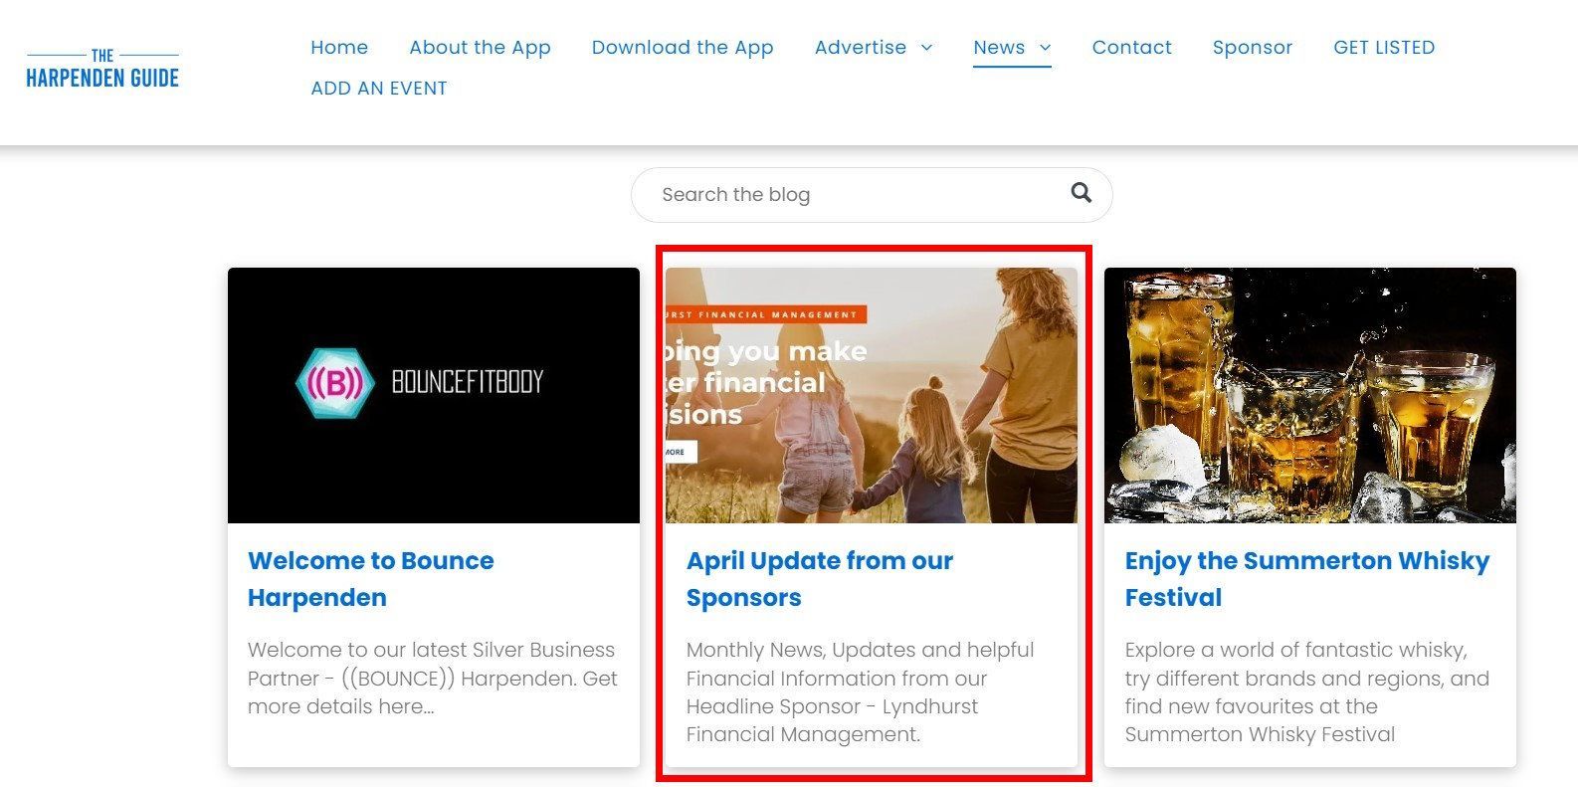This screenshot has height=787, width=1578.
Task: Click the News menu label
Action: coord(999,47)
